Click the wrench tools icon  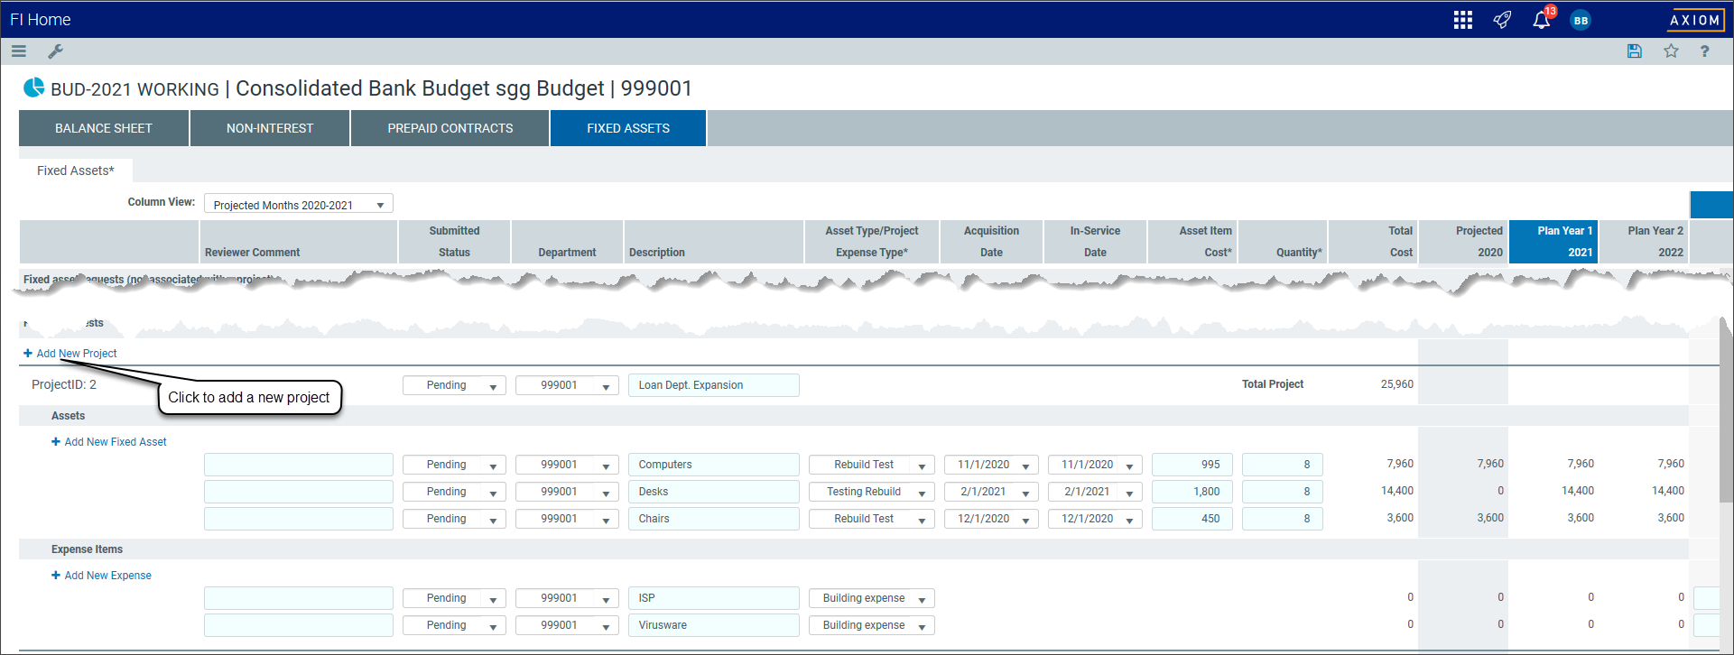[55, 51]
